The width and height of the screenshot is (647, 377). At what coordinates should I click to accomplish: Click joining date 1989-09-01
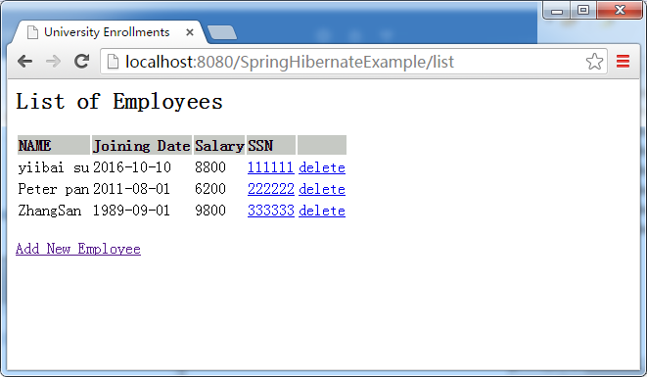pos(131,211)
